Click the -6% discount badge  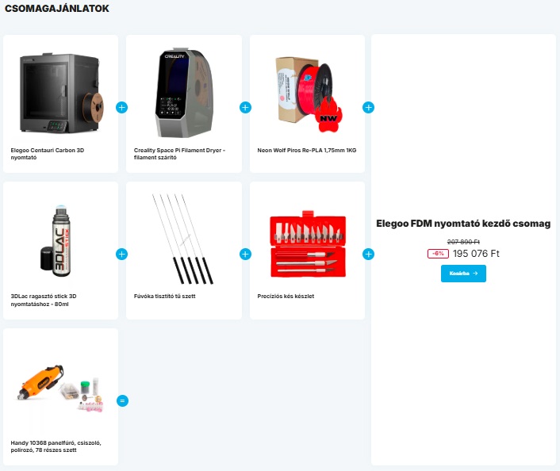(438, 254)
